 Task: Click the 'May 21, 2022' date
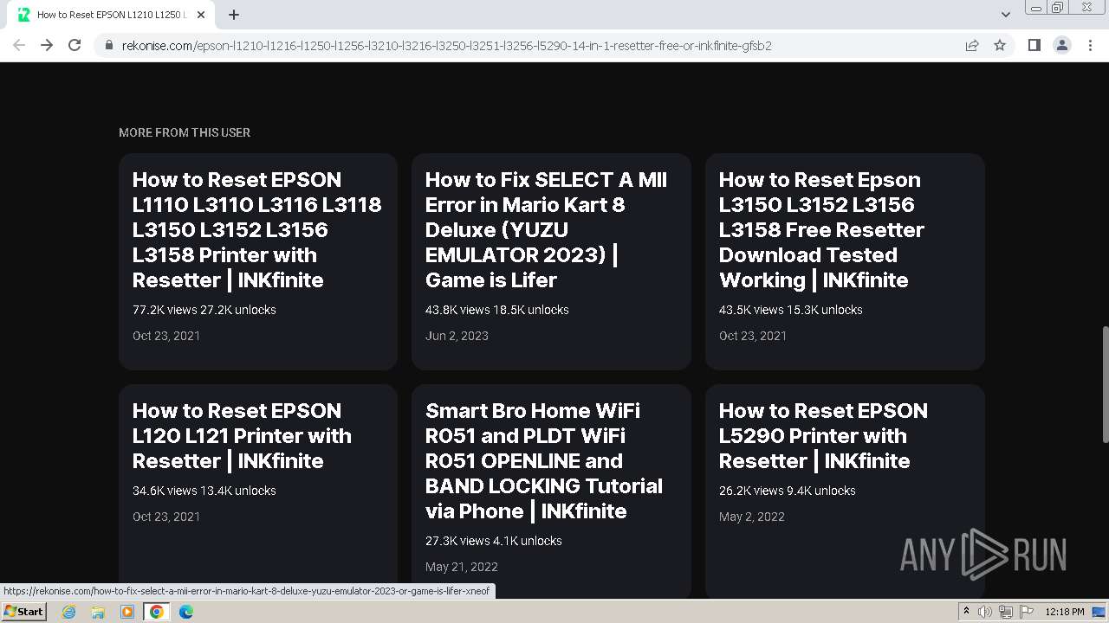(x=462, y=567)
